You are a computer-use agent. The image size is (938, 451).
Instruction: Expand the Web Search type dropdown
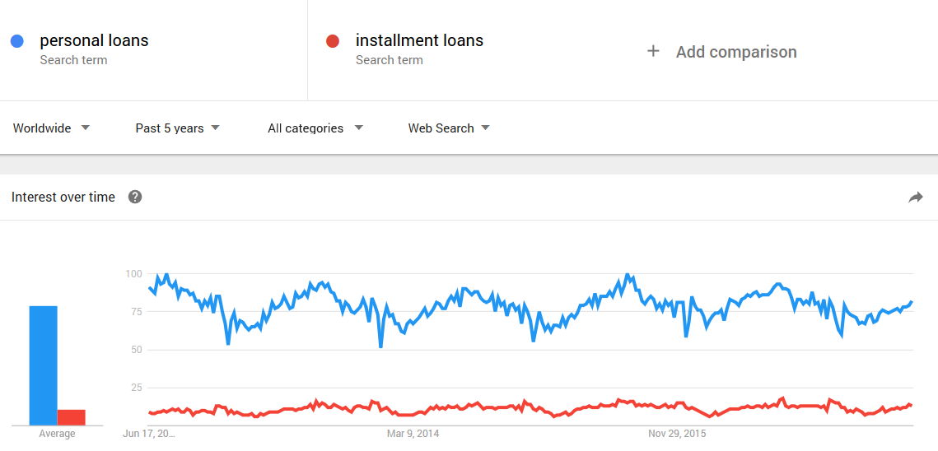point(449,128)
